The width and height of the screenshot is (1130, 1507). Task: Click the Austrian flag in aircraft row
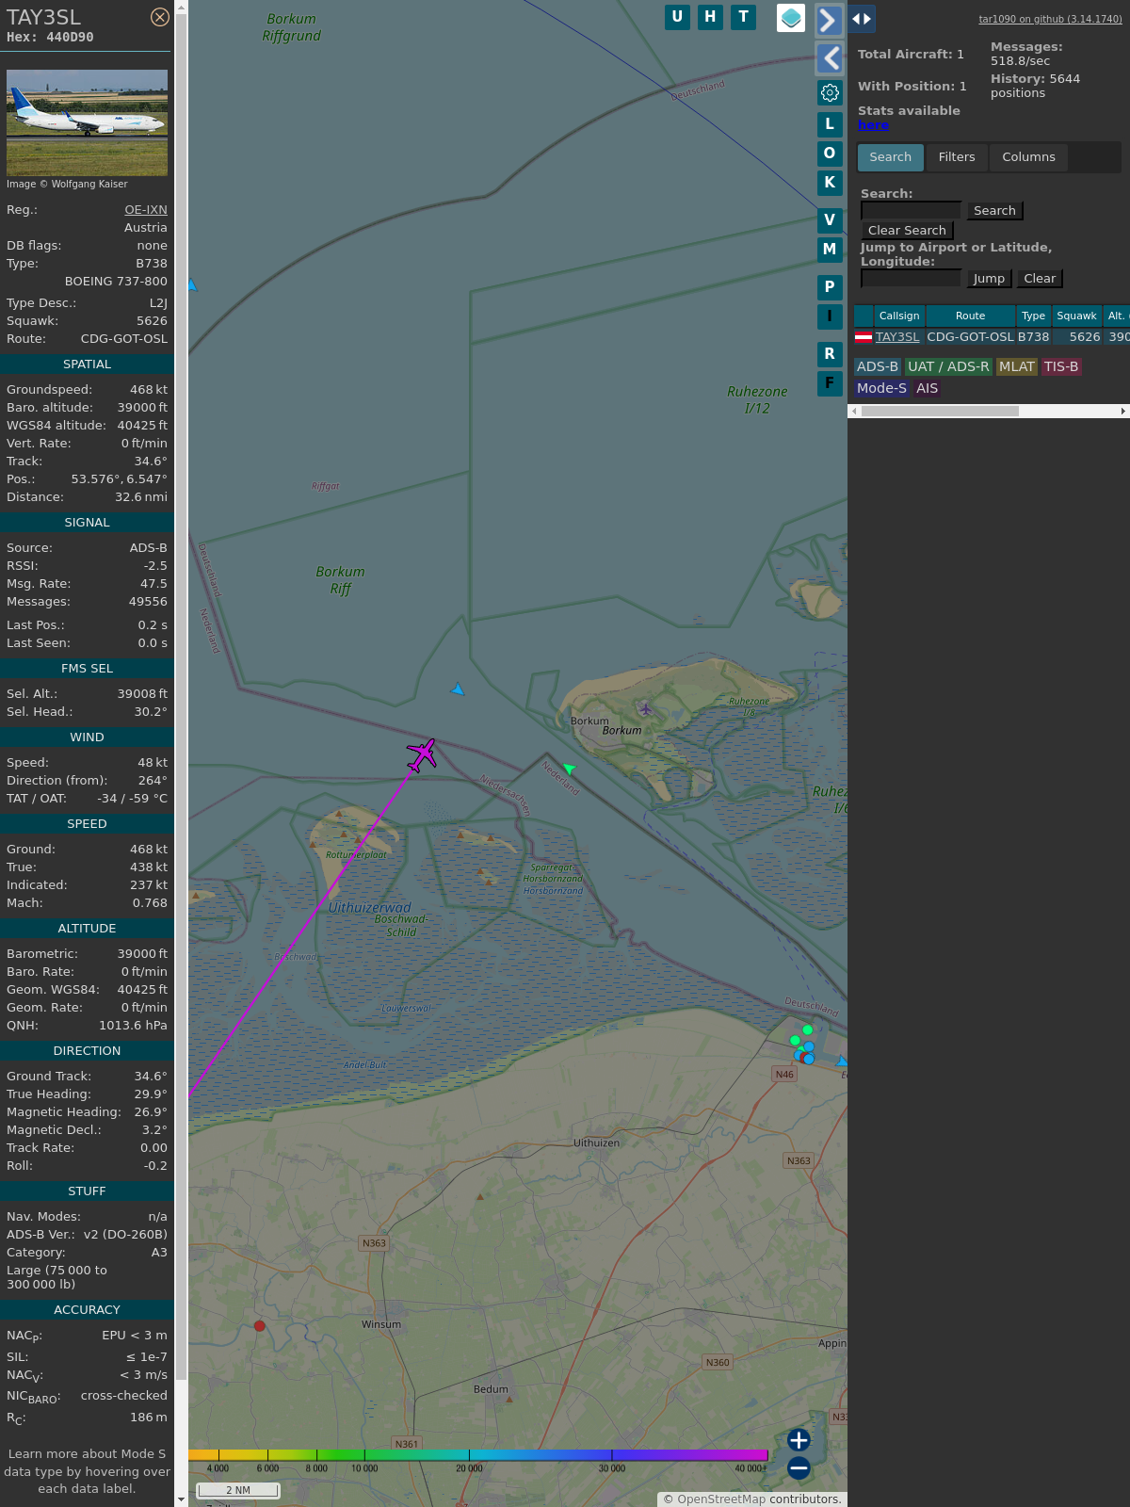pyautogui.click(x=864, y=337)
